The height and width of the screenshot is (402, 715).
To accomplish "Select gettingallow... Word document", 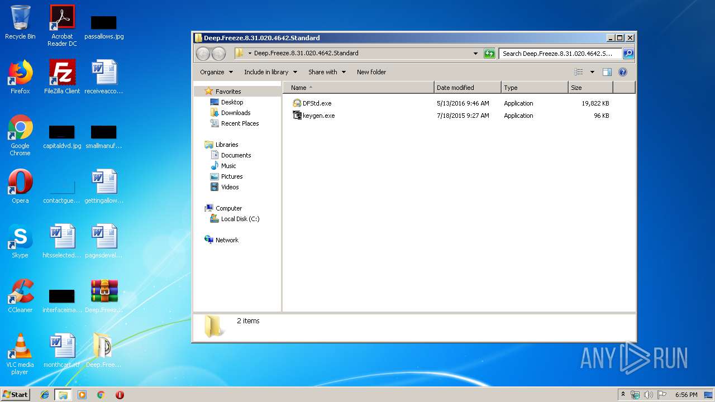I will pos(104,186).
